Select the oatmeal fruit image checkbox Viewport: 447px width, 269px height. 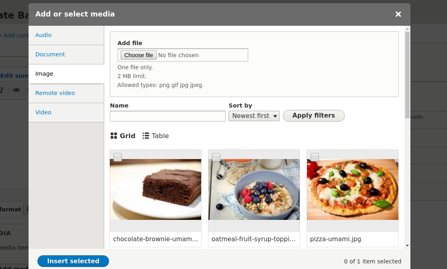point(216,157)
